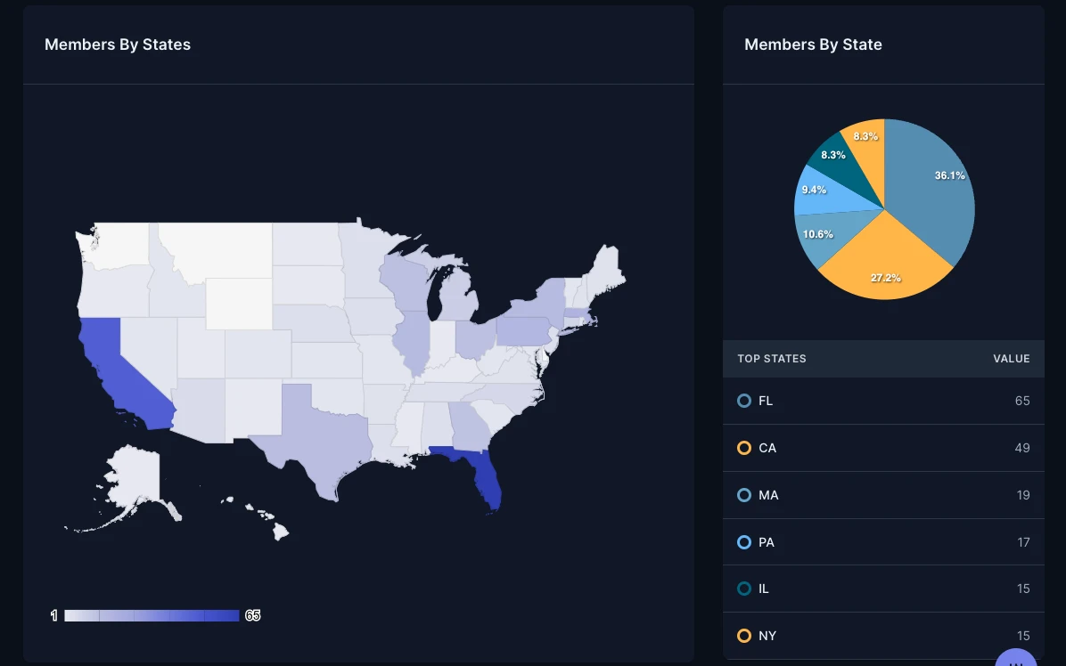The width and height of the screenshot is (1066, 666).
Task: Click the PA legend ring icon
Action: 744,542
